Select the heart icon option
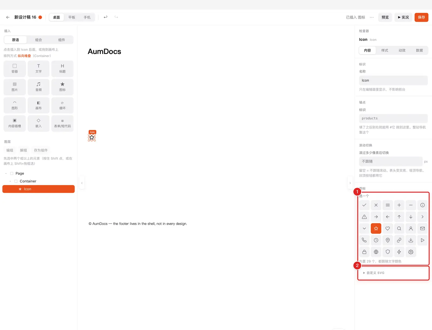 point(387,228)
